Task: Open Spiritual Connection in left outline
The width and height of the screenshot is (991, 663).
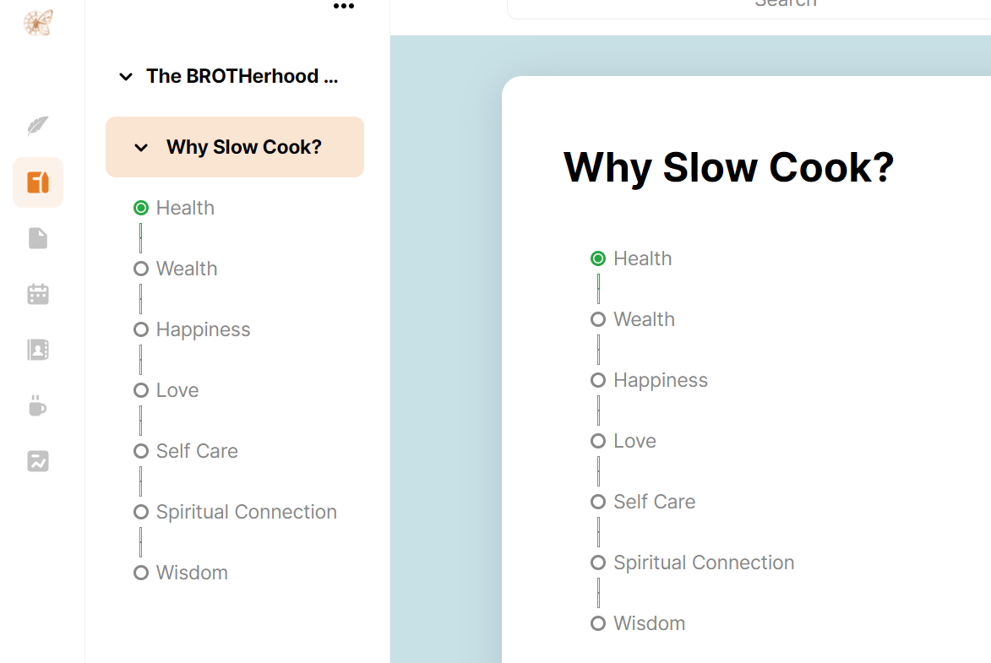Action: coord(246,512)
